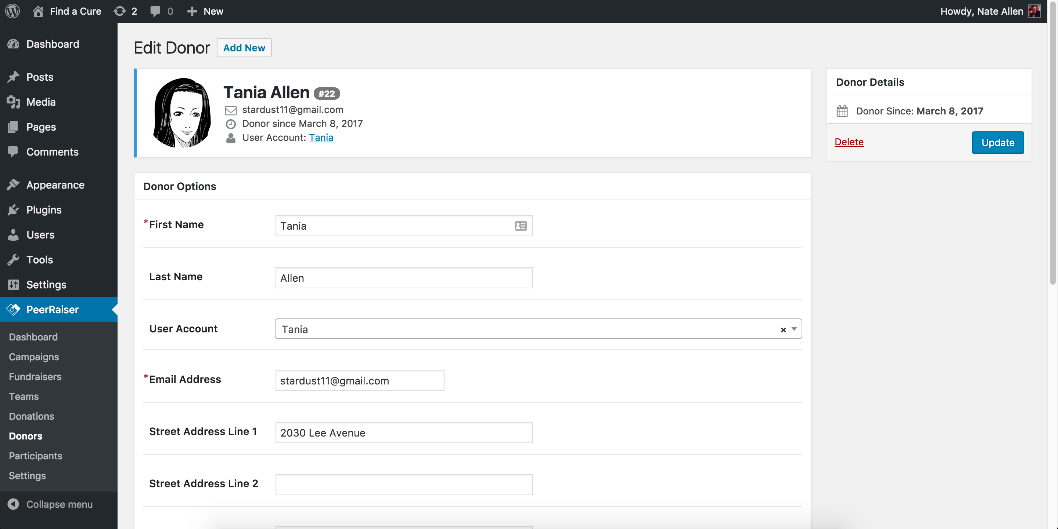Click the plus New icon
Viewport: 1058px width, 529px height.
(x=192, y=11)
